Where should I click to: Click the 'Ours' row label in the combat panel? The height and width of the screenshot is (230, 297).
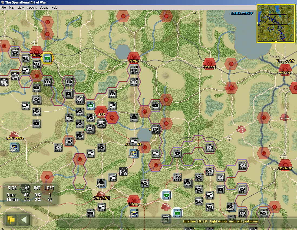coord(11,195)
